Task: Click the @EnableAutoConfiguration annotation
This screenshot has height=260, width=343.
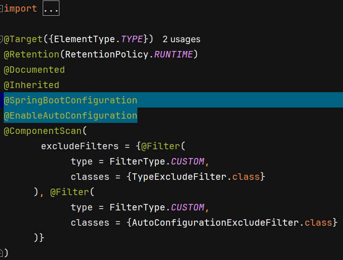Action: [x=71, y=115]
